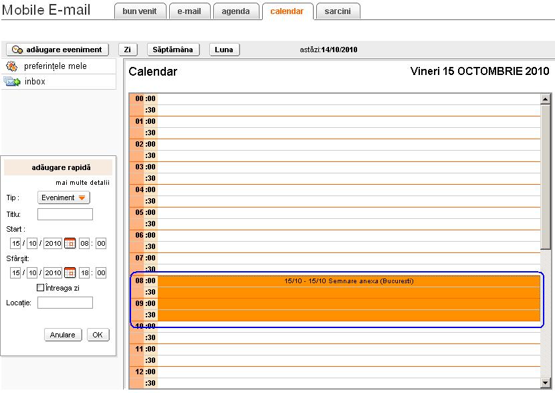Expand the Tip Eveniment dropdown
Image resolution: width=555 pixels, height=393 pixels.
point(64,198)
